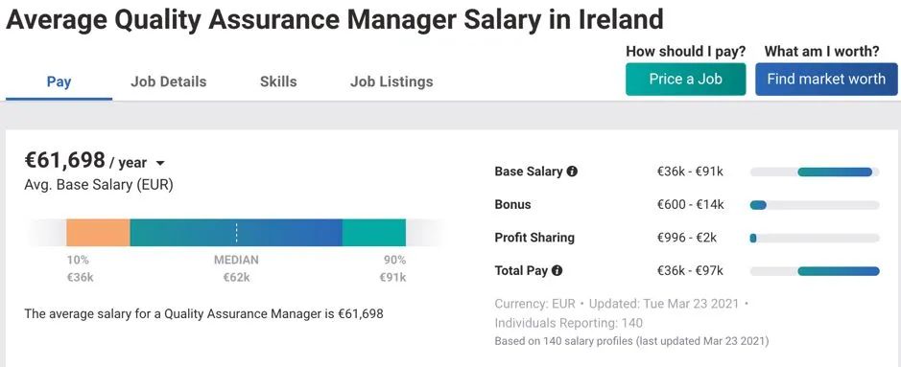Open the Job Details tab
Image resolution: width=901 pixels, height=367 pixels.
(x=168, y=82)
